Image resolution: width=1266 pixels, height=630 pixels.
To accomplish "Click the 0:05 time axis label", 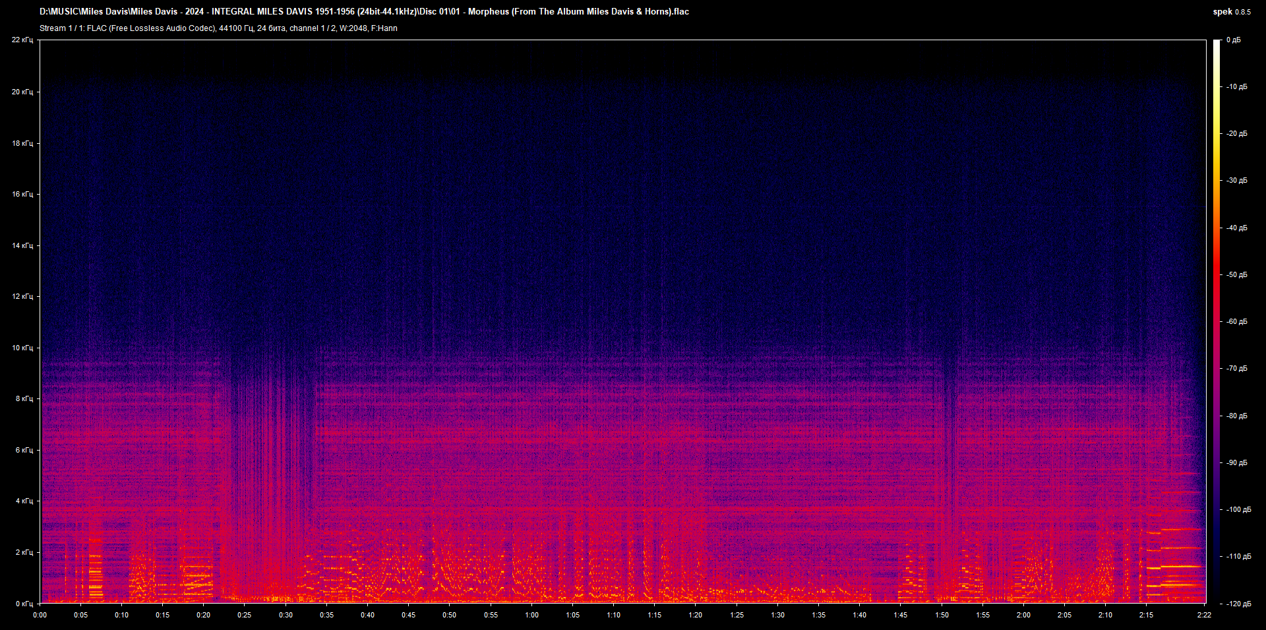I will [x=80, y=615].
